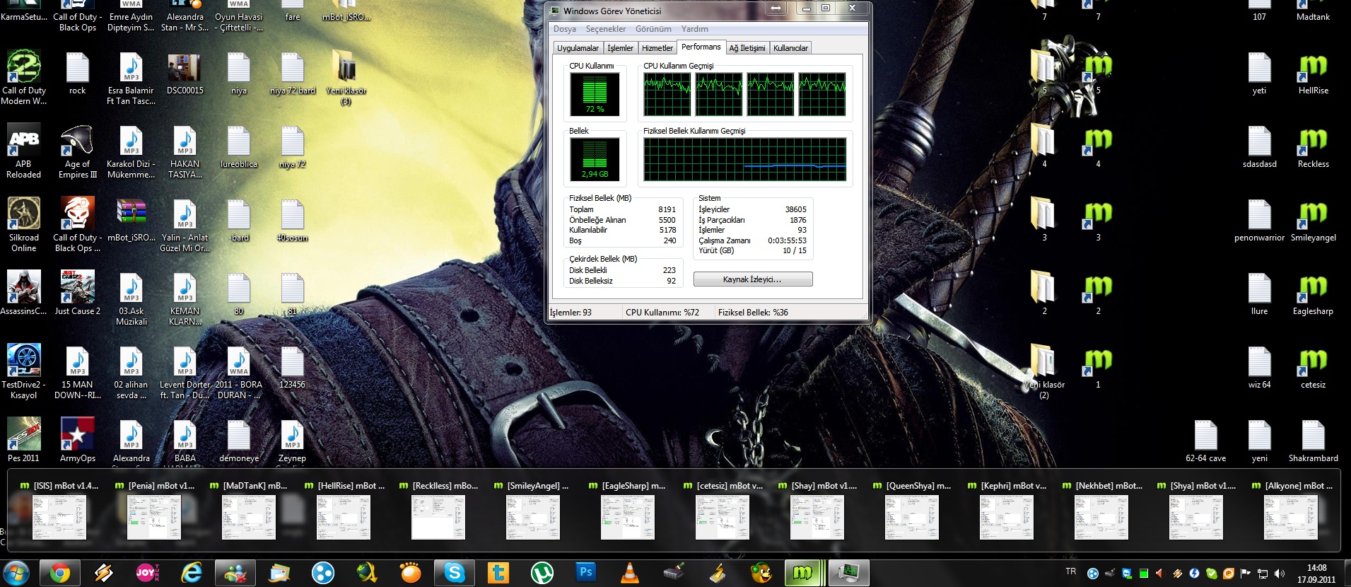Open Yeni klasör (3) folder

coord(346,78)
